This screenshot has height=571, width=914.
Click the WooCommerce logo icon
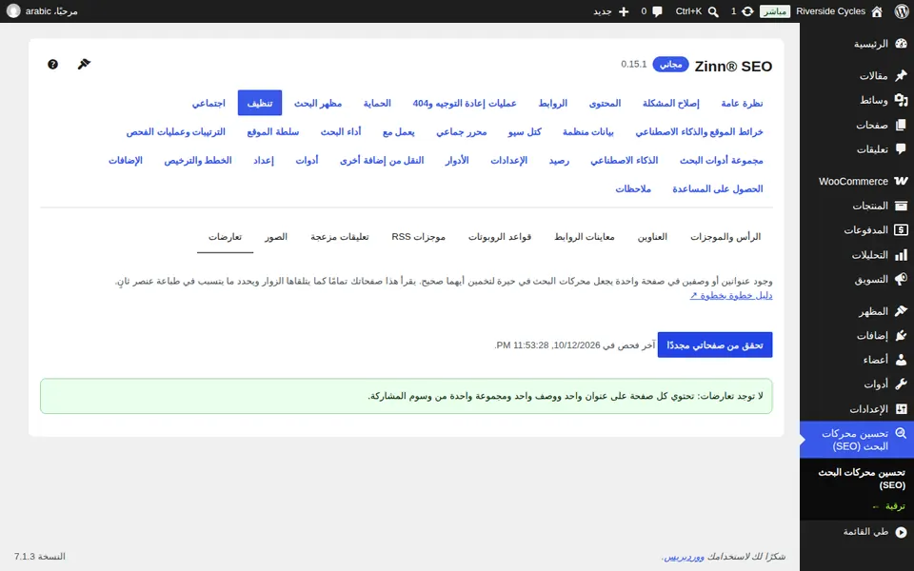[902, 181]
